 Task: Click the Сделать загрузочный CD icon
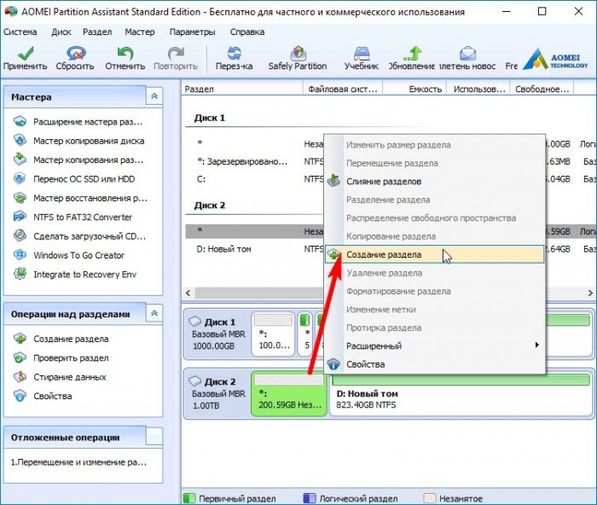pos(20,235)
